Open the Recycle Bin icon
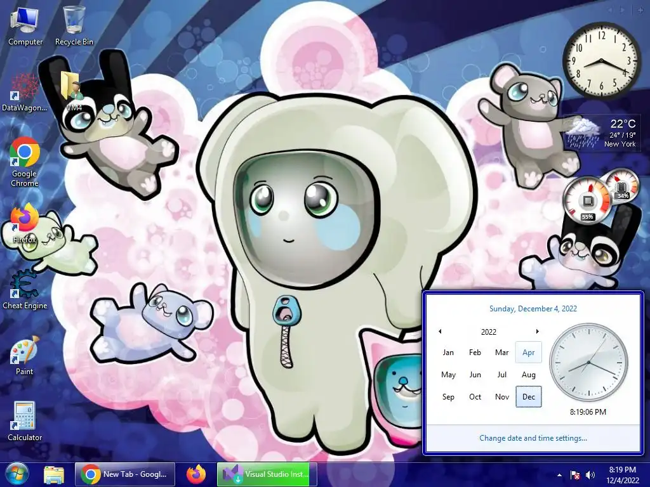 [74, 25]
